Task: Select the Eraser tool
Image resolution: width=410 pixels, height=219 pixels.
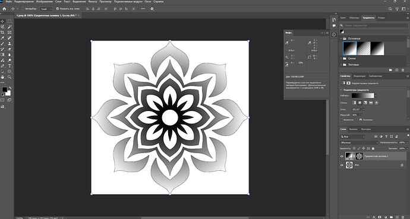Action: pos(10,49)
